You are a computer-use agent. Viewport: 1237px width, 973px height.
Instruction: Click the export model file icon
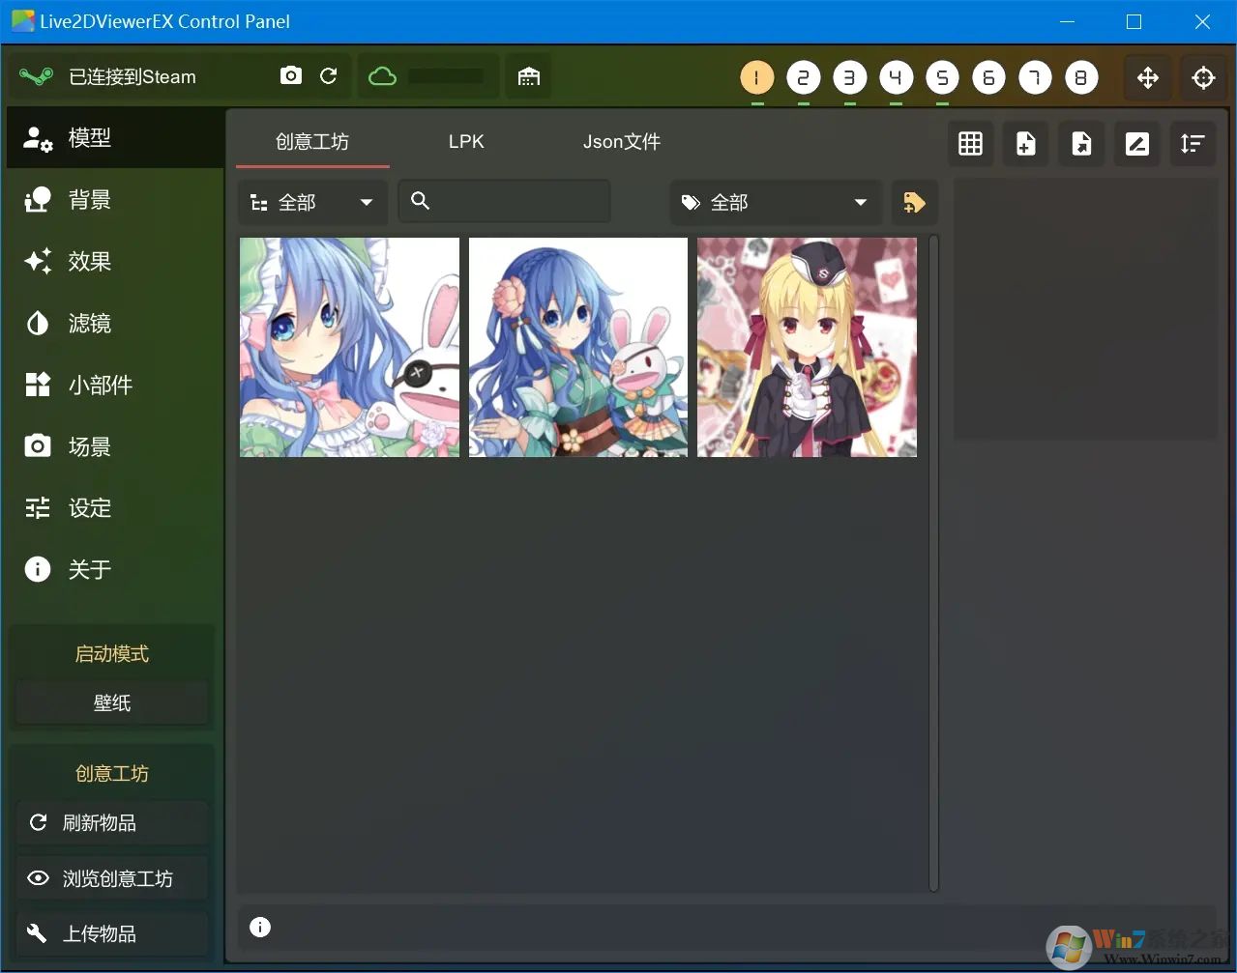coord(1080,143)
